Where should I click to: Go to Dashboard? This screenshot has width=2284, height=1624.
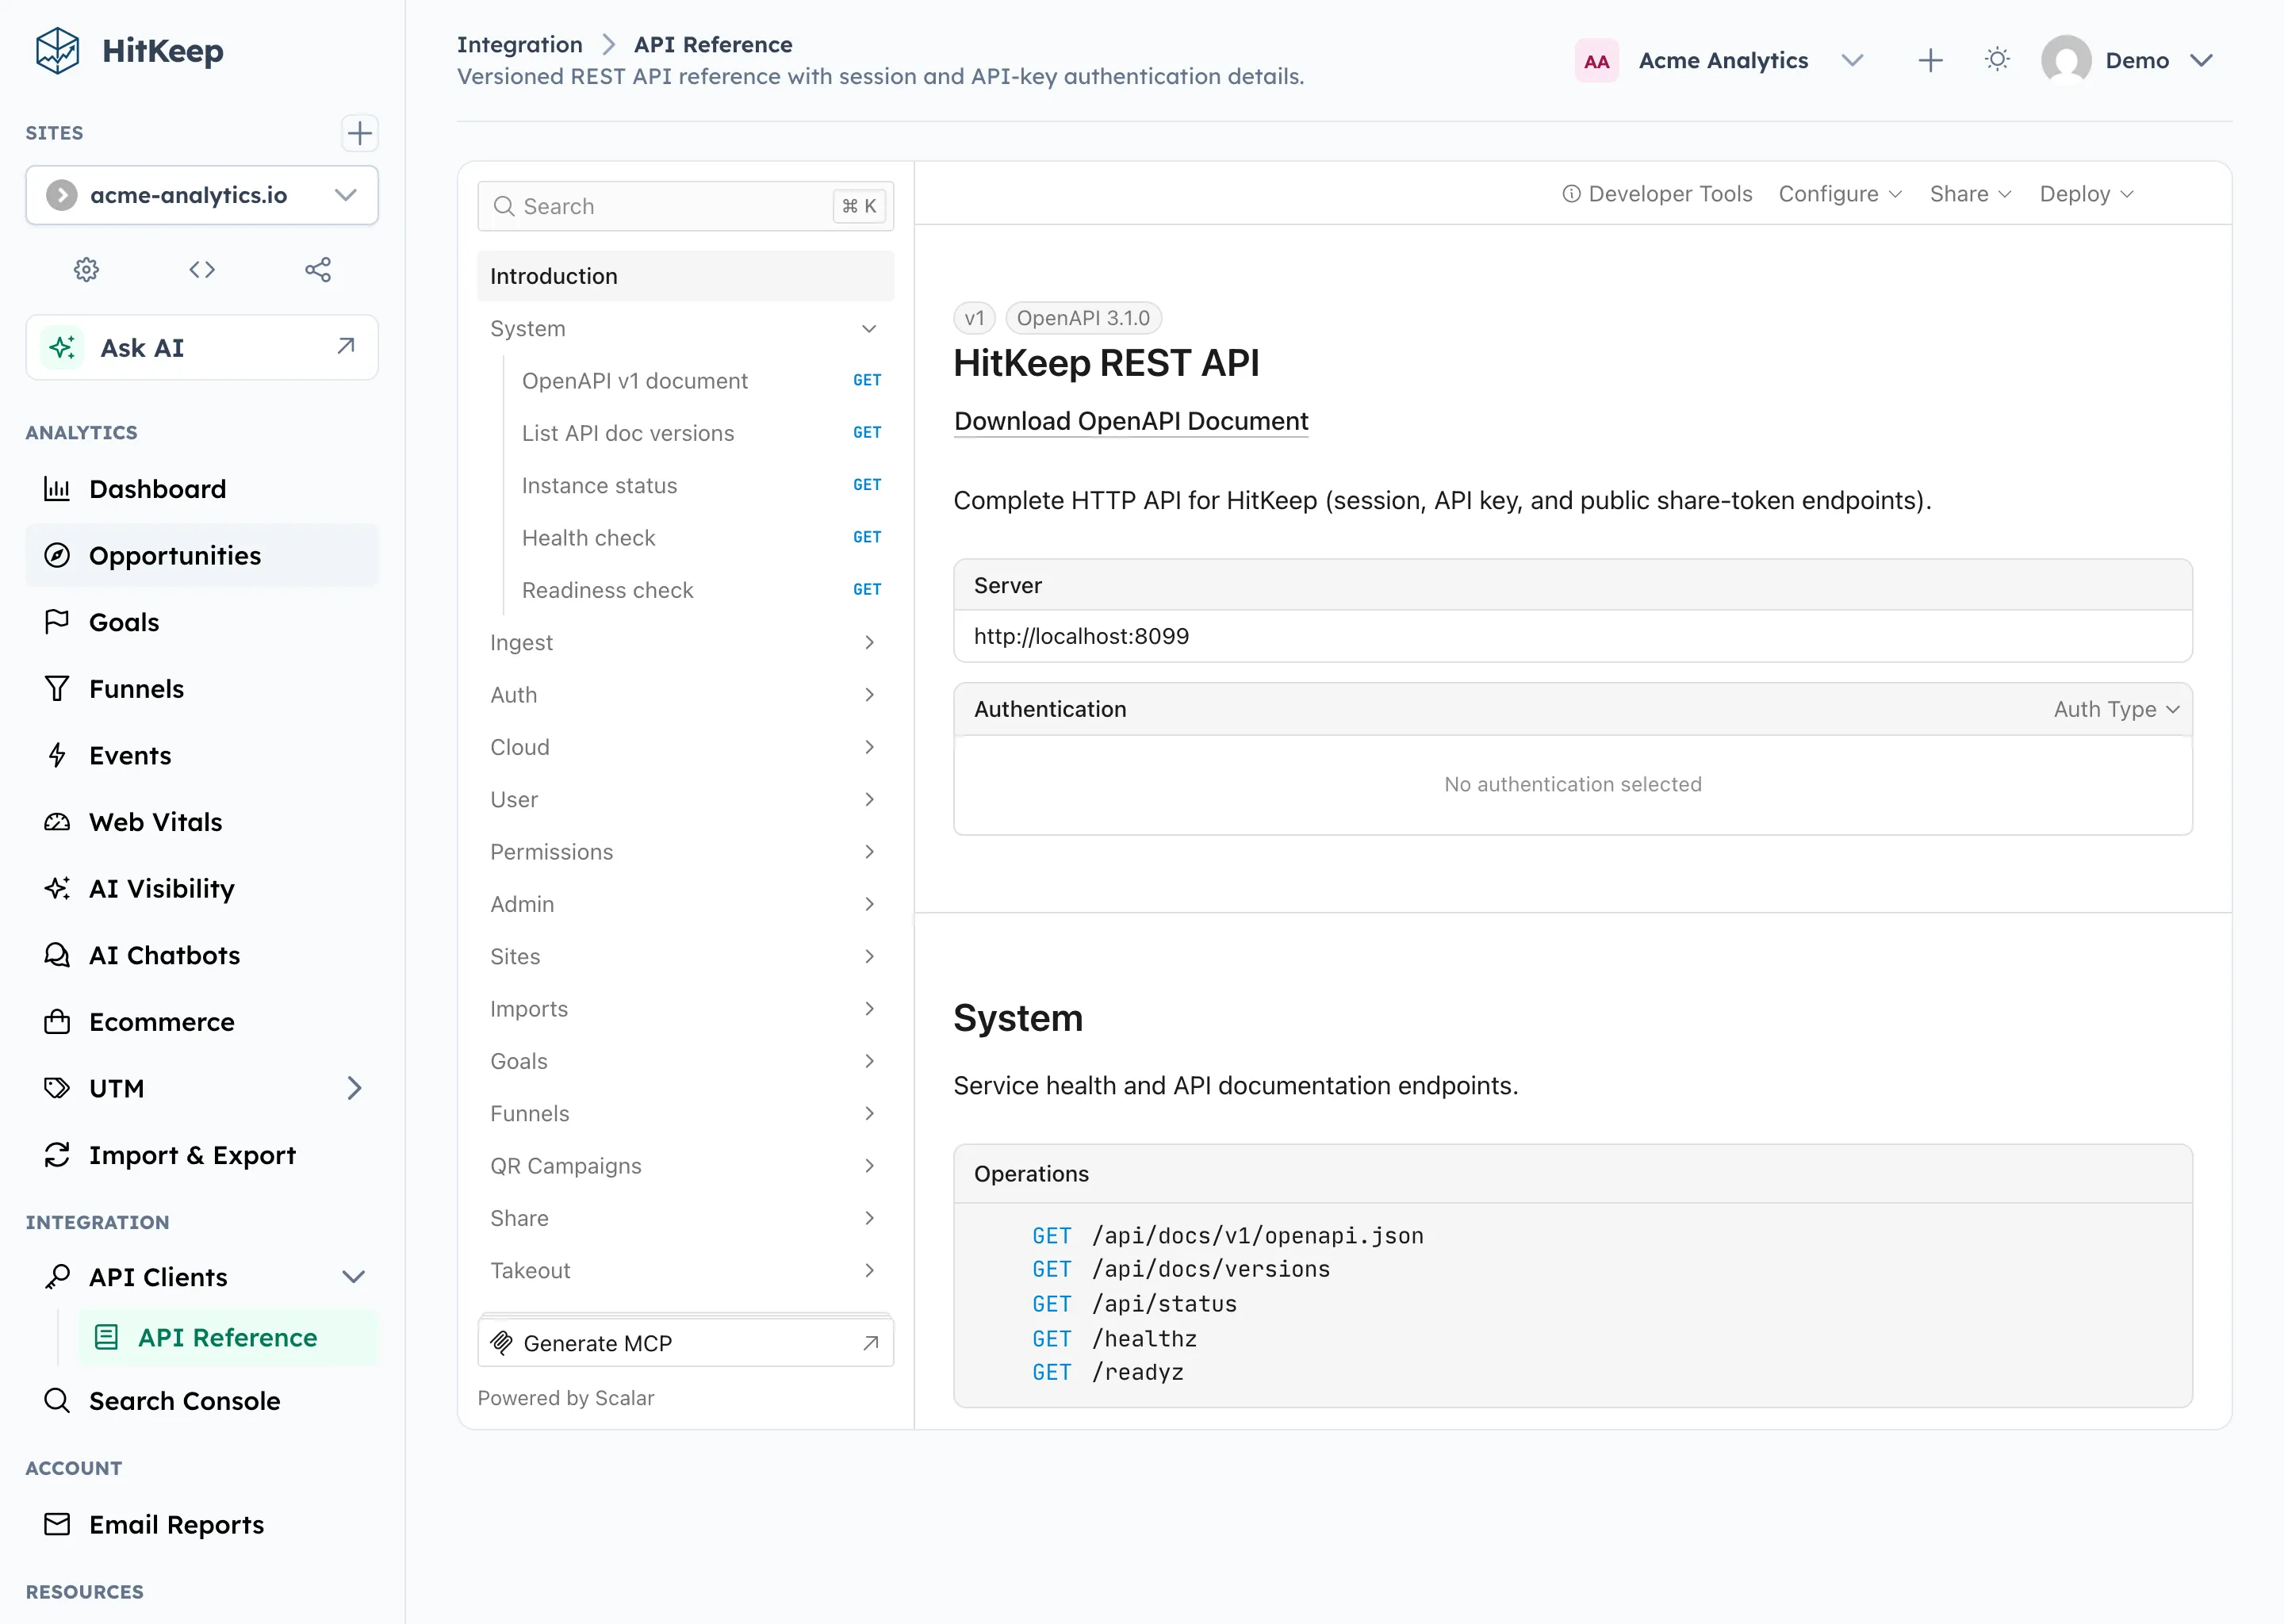click(x=202, y=489)
